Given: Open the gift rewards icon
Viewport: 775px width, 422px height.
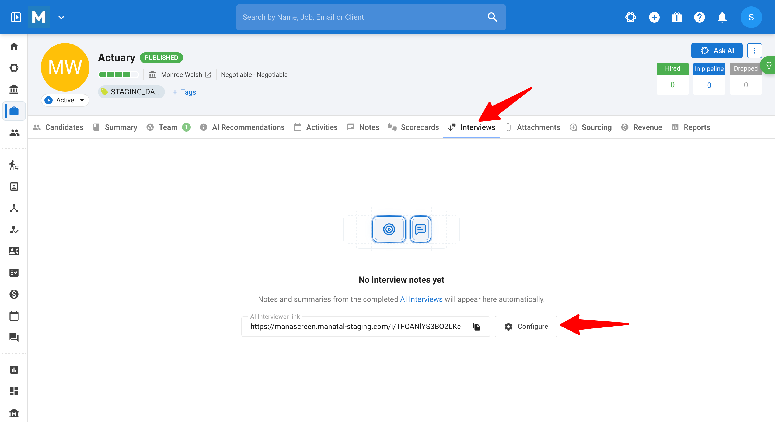Looking at the screenshot, I should pyautogui.click(x=677, y=17).
